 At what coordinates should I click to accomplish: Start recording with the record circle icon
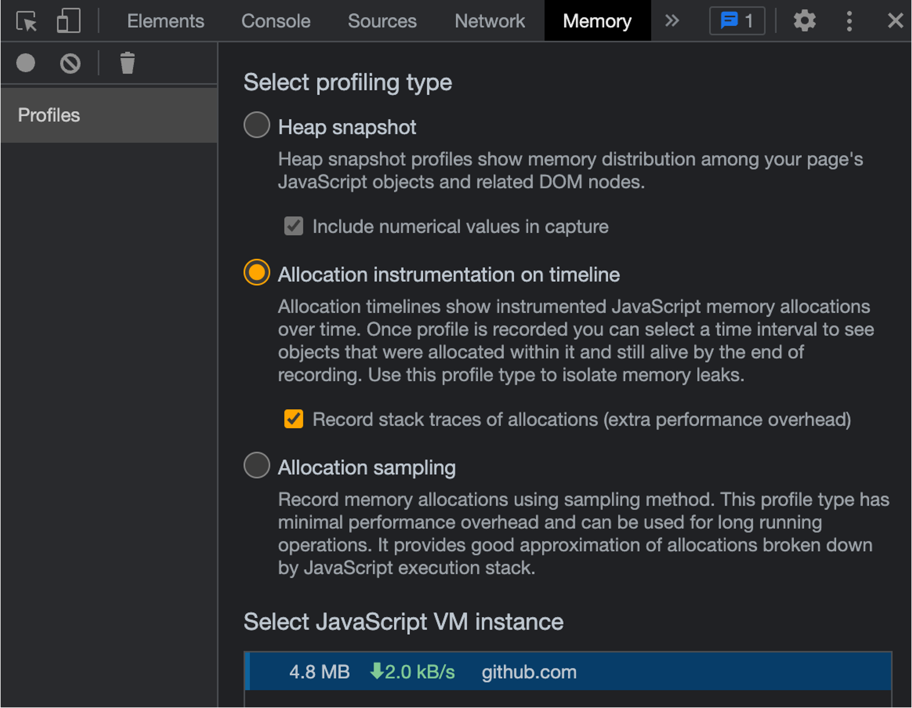pyautogui.click(x=26, y=63)
